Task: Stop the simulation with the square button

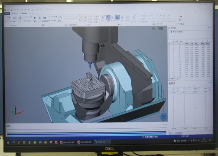Action: [x=39, y=18]
